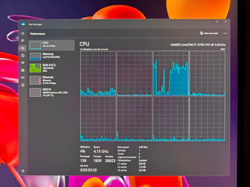Click the '% Utilization over 60 seconds' label
This screenshot has height=187, width=250.
94,49
